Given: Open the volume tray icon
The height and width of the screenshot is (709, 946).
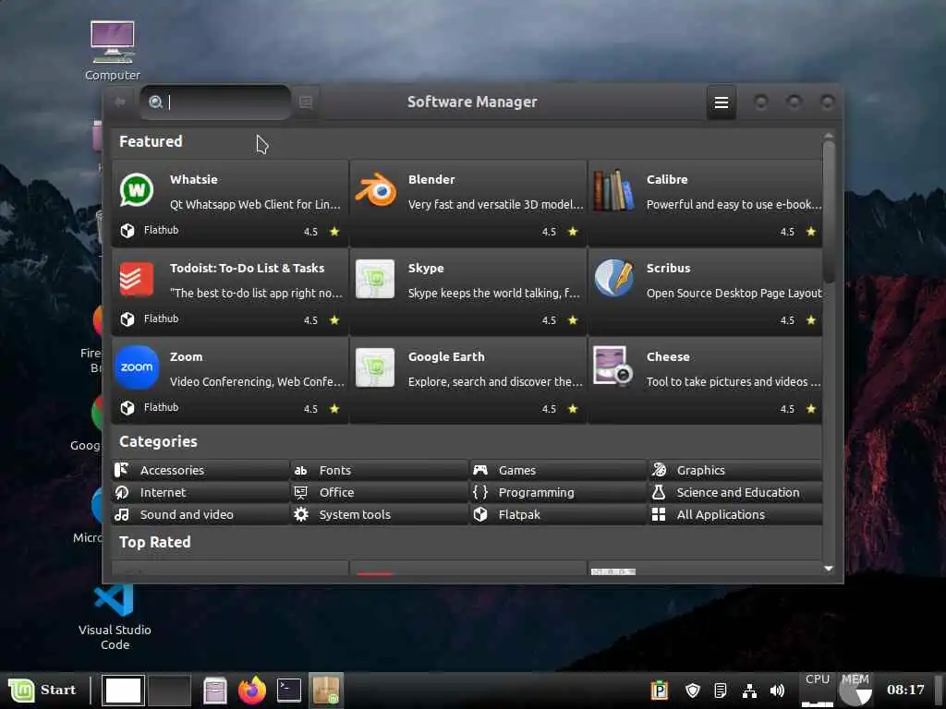Looking at the screenshot, I should [x=778, y=691].
